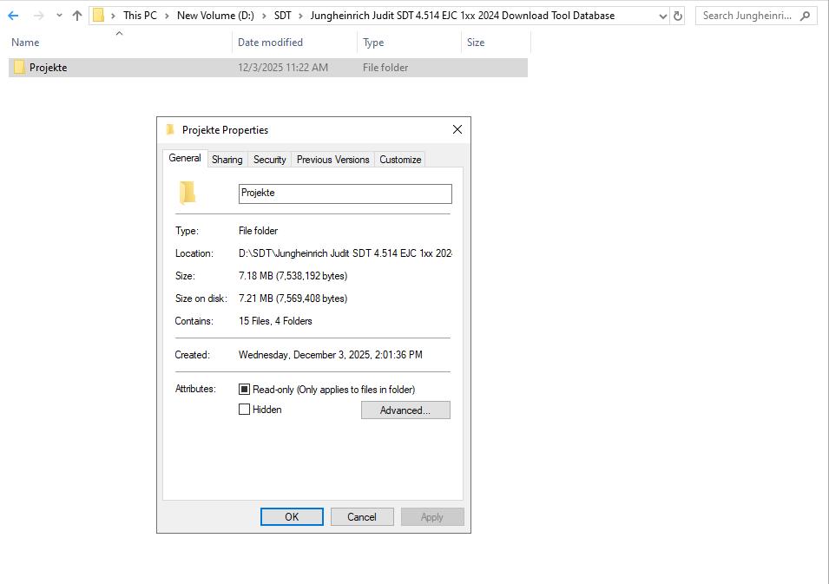Click the Created date Wednesday, December 3, 2025
This screenshot has height=584, width=829.
(331, 355)
